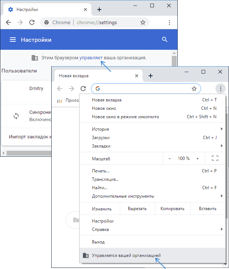Click the fullscreen icon in the Масштаб row
Viewport: 229px width, 269px height.
coord(215,158)
